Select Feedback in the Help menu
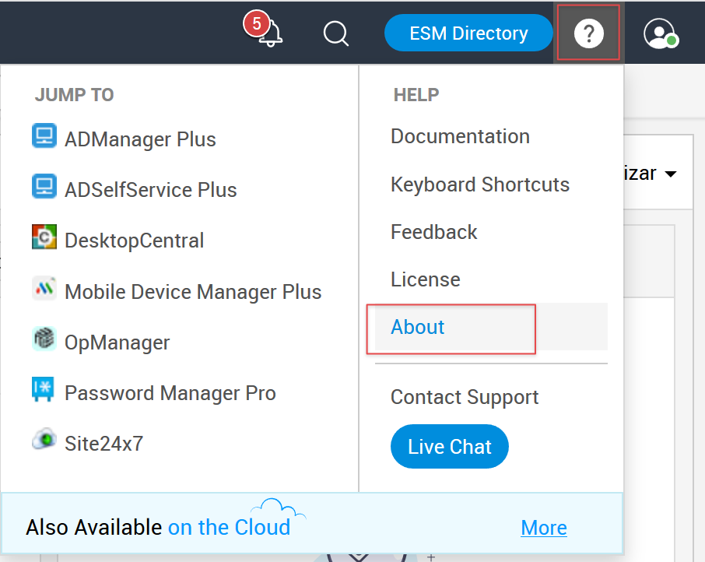This screenshot has width=705, height=562. tap(434, 232)
